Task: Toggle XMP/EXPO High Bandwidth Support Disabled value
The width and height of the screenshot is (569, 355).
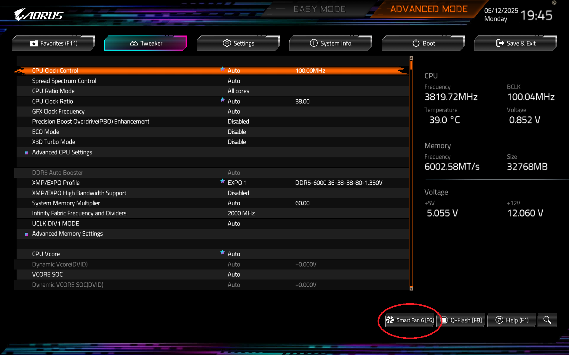Action: pyautogui.click(x=238, y=193)
